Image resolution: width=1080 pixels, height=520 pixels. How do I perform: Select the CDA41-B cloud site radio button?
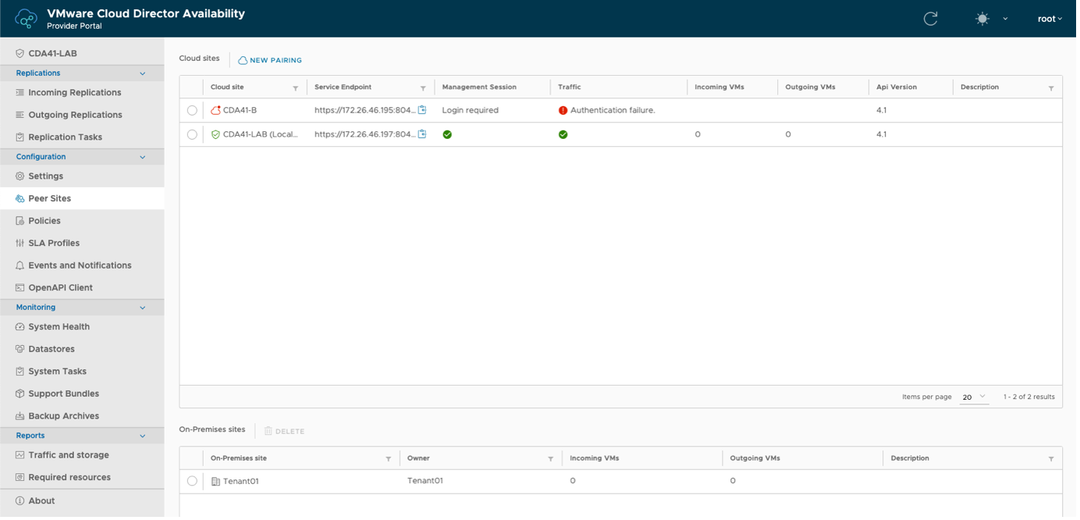point(192,111)
